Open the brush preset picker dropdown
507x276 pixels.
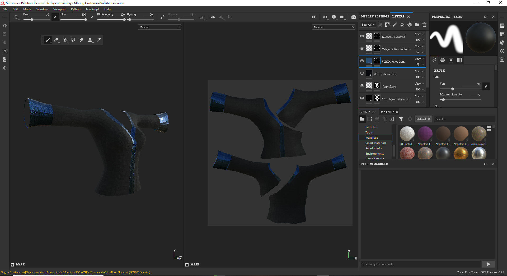[17, 17]
